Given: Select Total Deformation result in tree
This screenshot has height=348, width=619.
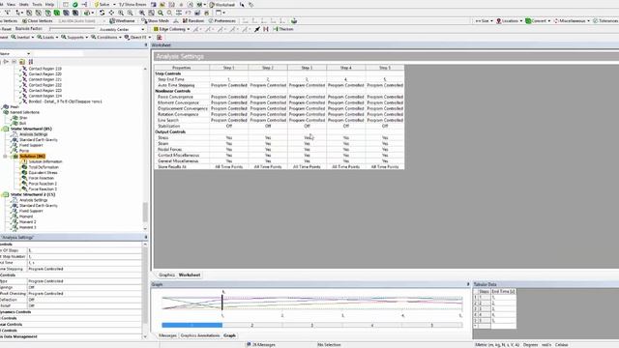Looking at the screenshot, I should click(44, 167).
